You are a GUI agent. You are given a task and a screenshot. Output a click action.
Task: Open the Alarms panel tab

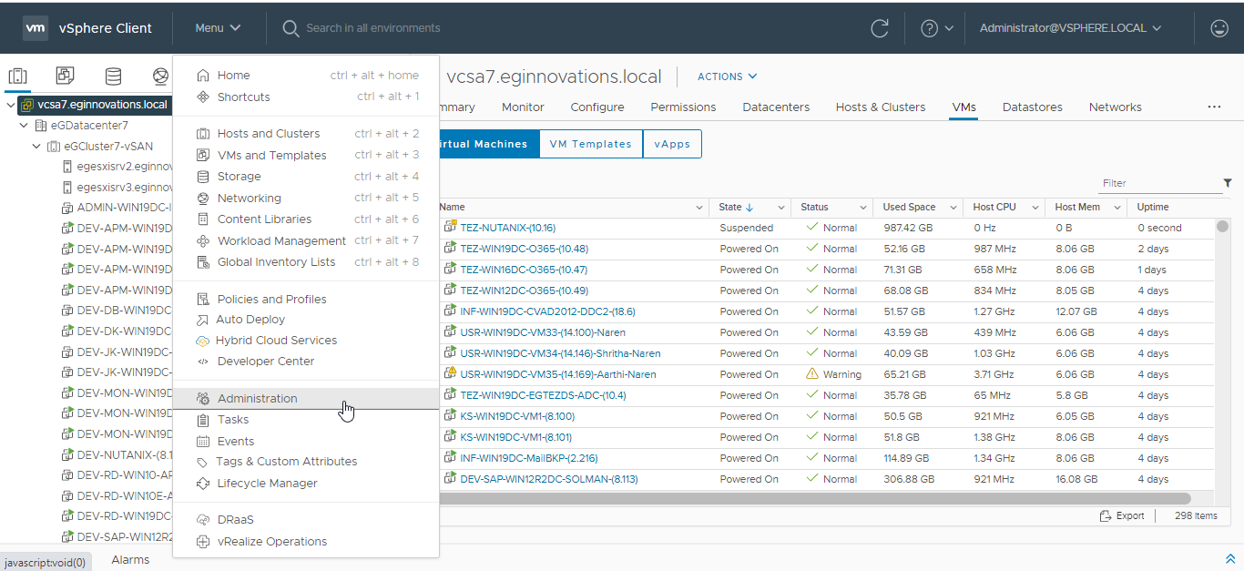tap(130, 559)
